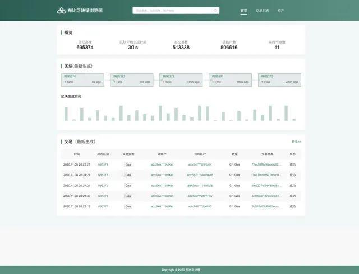This screenshot has width=359, height=274.
Task: Focus the block/transaction search field
Action: (176, 11)
